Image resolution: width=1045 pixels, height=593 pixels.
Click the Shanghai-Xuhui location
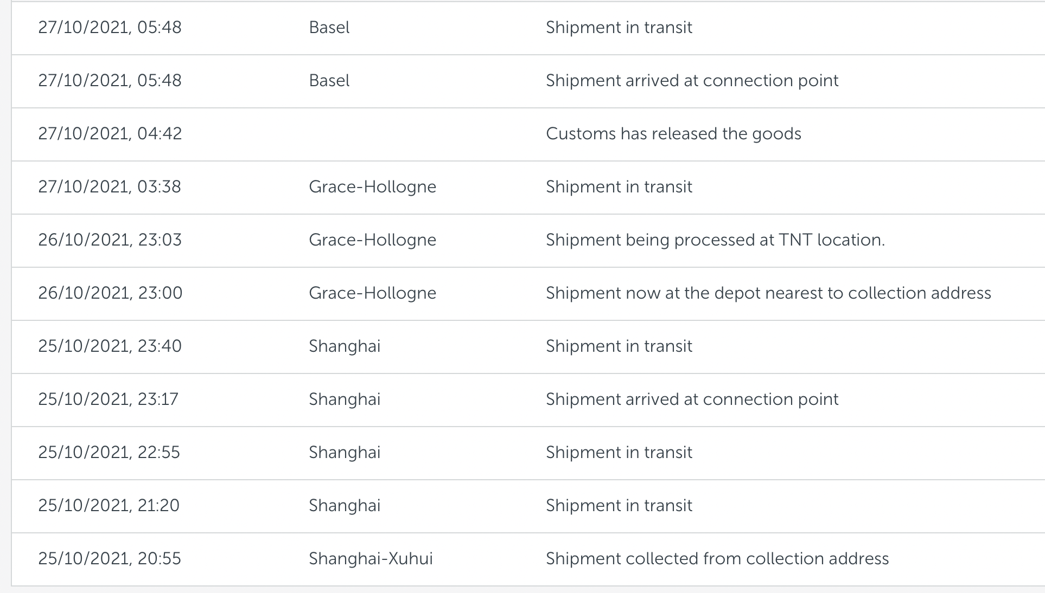pyautogui.click(x=371, y=558)
